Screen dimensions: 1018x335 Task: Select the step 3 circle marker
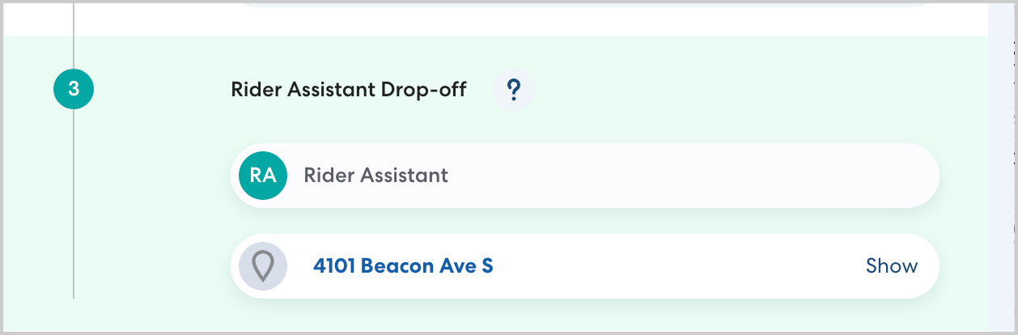click(74, 89)
